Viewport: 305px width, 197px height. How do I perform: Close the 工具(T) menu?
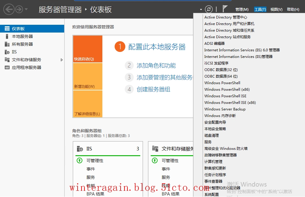pos(260,9)
